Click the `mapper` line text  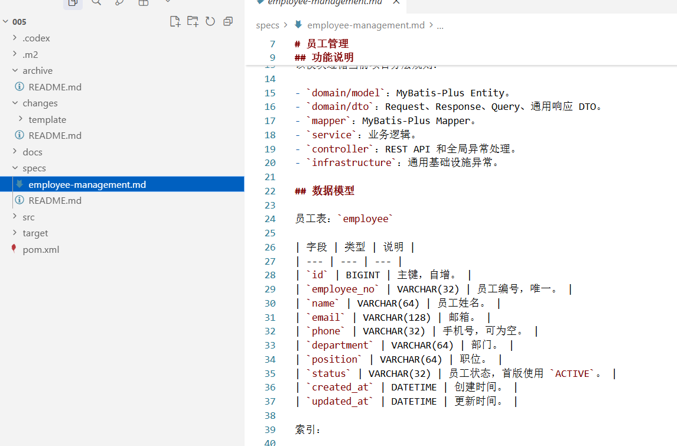click(x=386, y=121)
